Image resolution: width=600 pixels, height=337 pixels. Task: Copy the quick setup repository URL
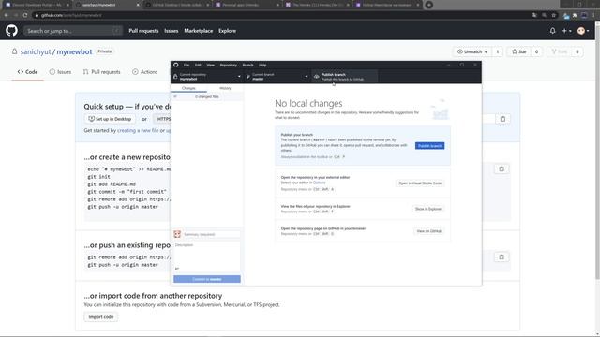click(502, 119)
